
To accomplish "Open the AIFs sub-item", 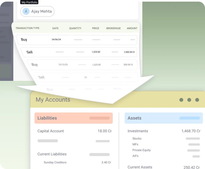I will click(x=135, y=156).
